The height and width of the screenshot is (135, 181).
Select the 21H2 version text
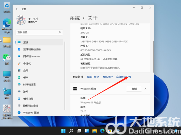[83, 111]
